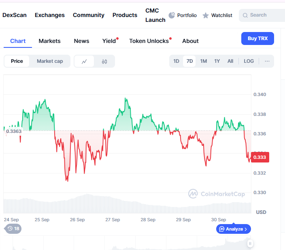Click into the Search input field
Screen dimensions: 285x250
[x=263, y=15]
